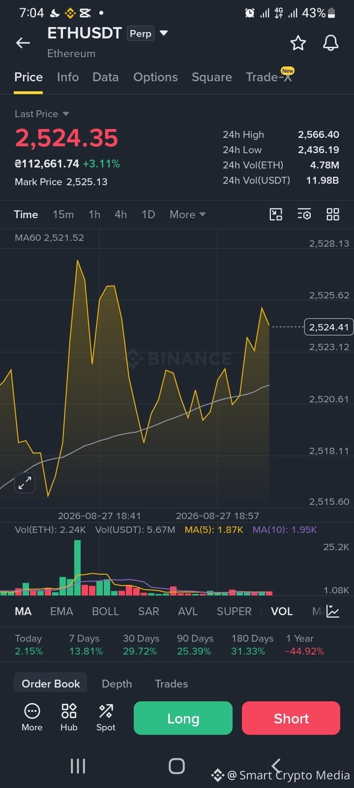The width and height of the screenshot is (354, 788).
Task: Tap the alarm icon in status bar
Action: (x=250, y=13)
